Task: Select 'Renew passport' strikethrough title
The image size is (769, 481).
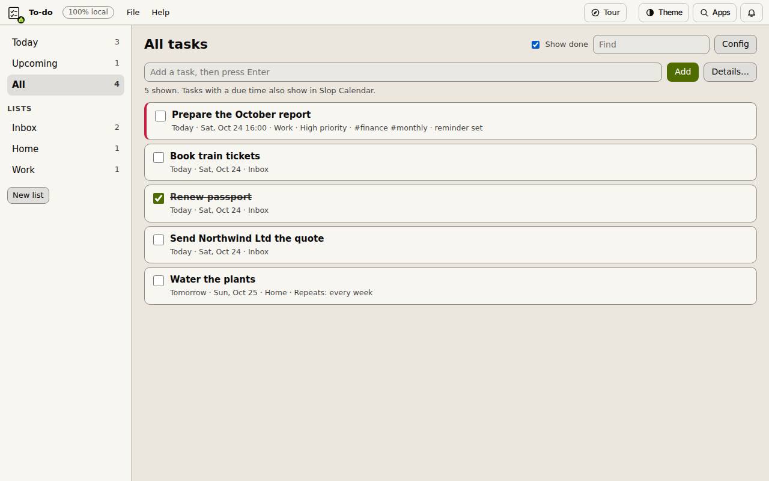Action: [211, 197]
